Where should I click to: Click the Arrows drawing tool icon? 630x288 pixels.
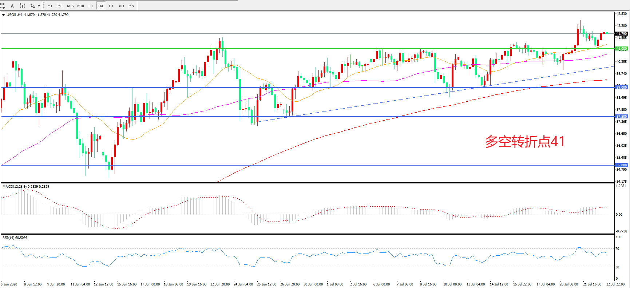click(32, 6)
